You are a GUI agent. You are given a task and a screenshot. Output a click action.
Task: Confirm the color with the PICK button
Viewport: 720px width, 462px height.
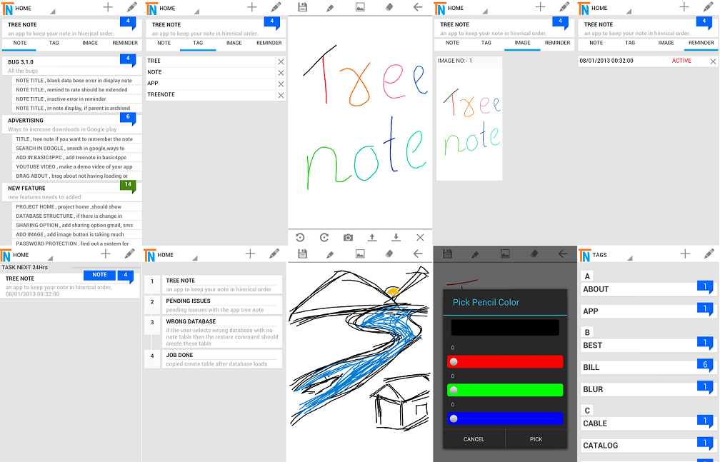(x=536, y=439)
